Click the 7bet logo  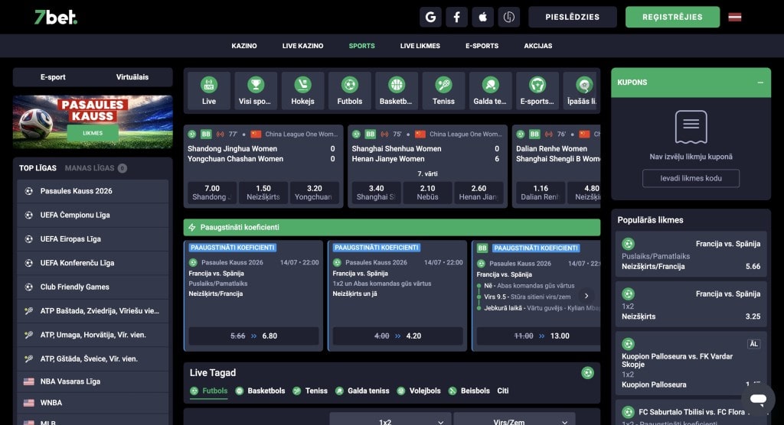(x=55, y=18)
